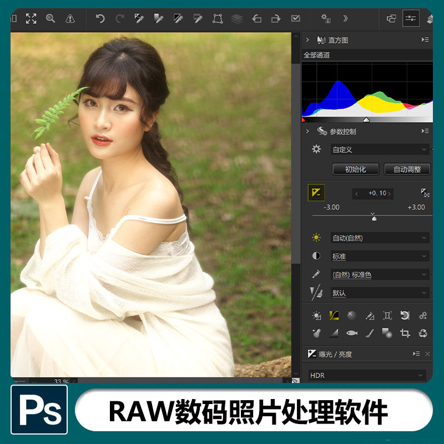Rotate image clockwise with toolbar icon
The width and height of the screenshot is (444, 444).
(276, 19)
